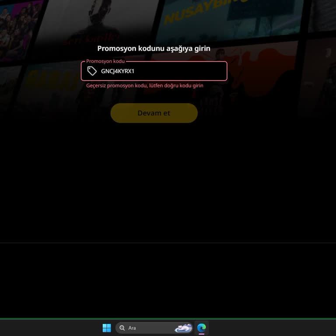Click the Promosyon kodu input field
Viewport: 336px width, 336px height.
[x=154, y=71]
